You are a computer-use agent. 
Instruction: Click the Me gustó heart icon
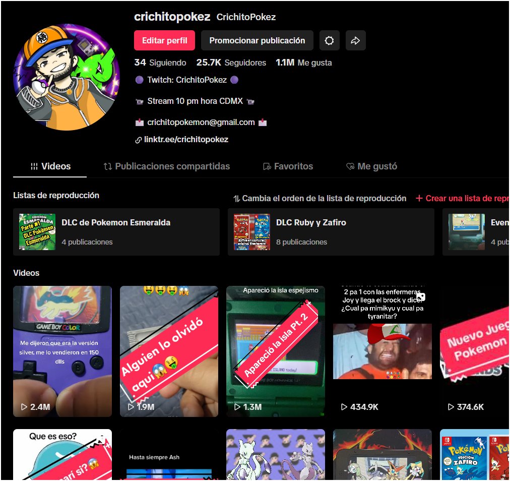[350, 166]
